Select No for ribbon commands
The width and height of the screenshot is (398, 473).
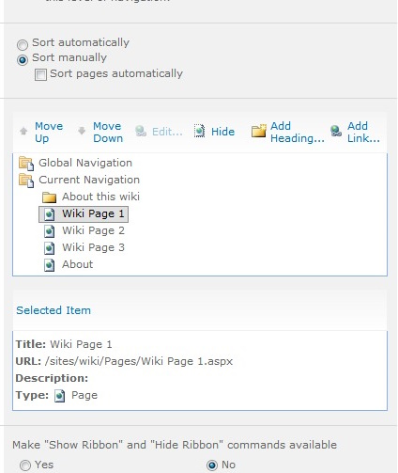(212, 465)
